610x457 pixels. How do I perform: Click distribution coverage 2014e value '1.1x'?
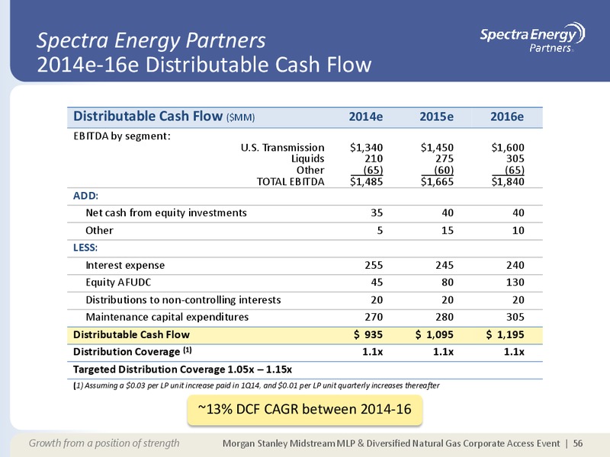click(373, 352)
